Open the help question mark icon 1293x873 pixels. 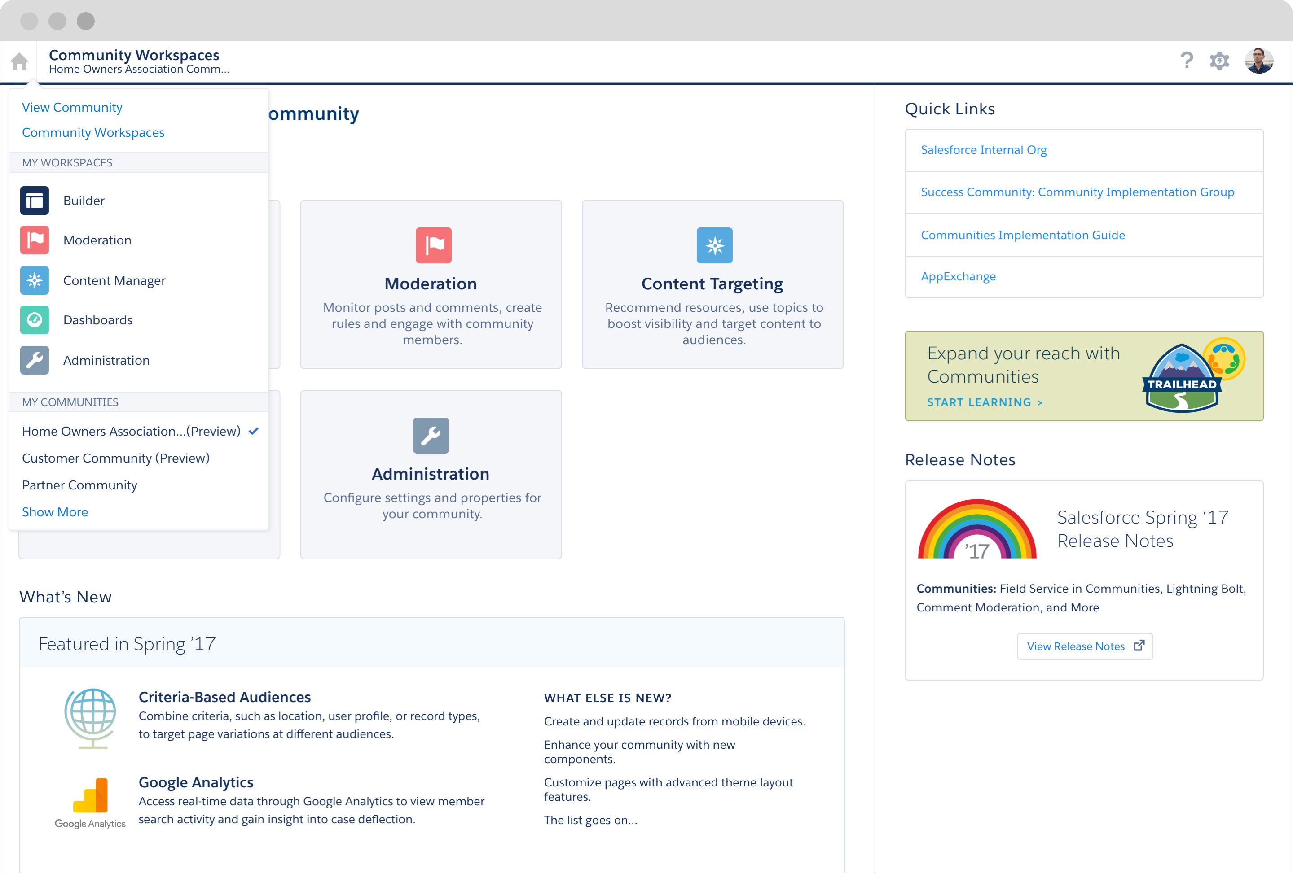1187,60
